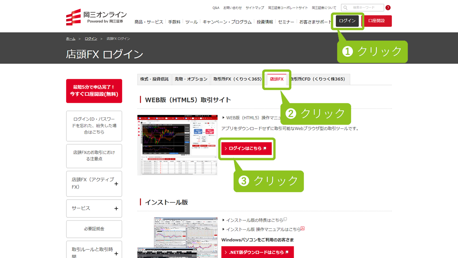
Task: Click the Okasan Online logo
Action: click(x=96, y=17)
